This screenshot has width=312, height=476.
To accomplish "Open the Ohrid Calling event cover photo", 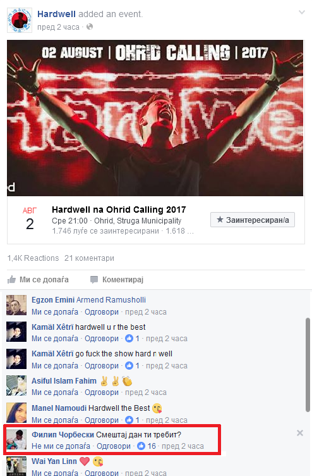I will [155, 118].
